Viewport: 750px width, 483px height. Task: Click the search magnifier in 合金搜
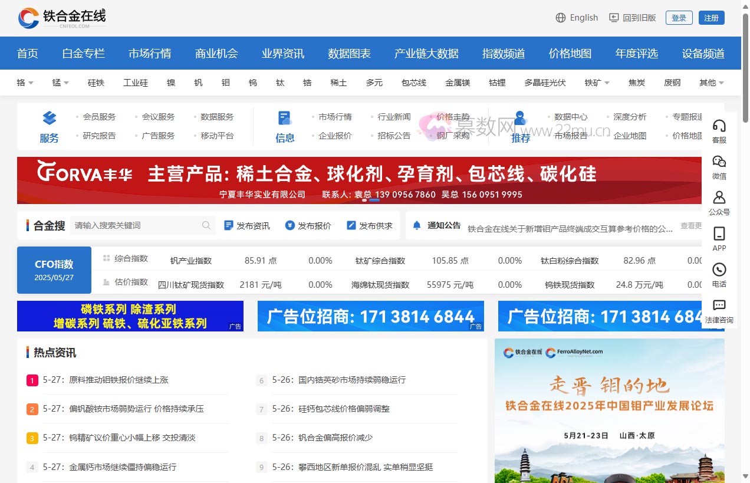click(x=206, y=225)
